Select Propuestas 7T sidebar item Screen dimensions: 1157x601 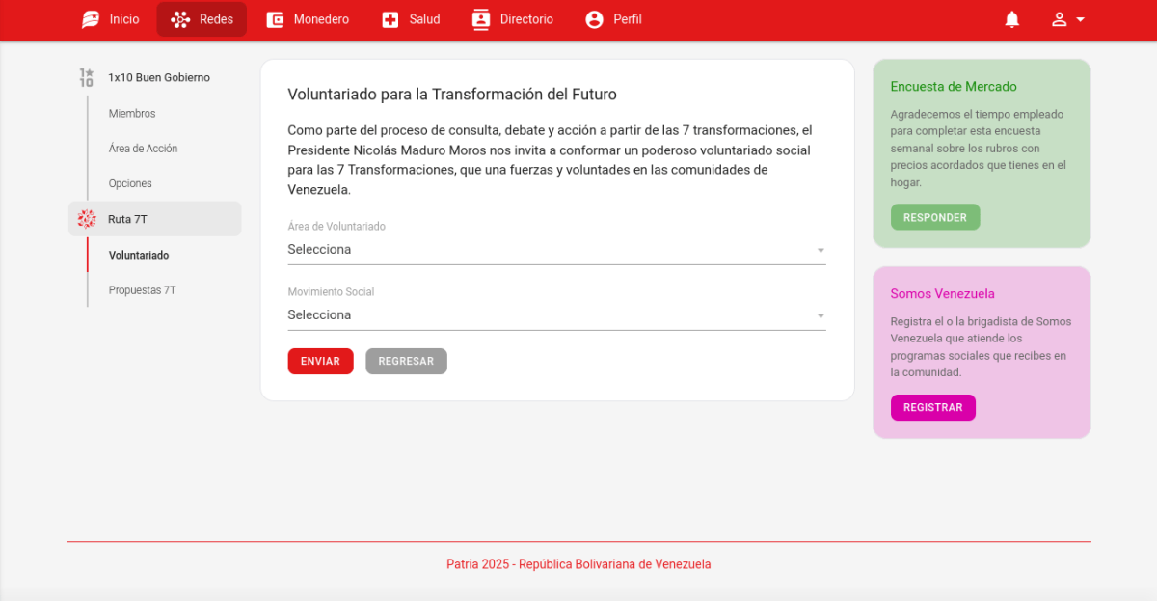[142, 290]
